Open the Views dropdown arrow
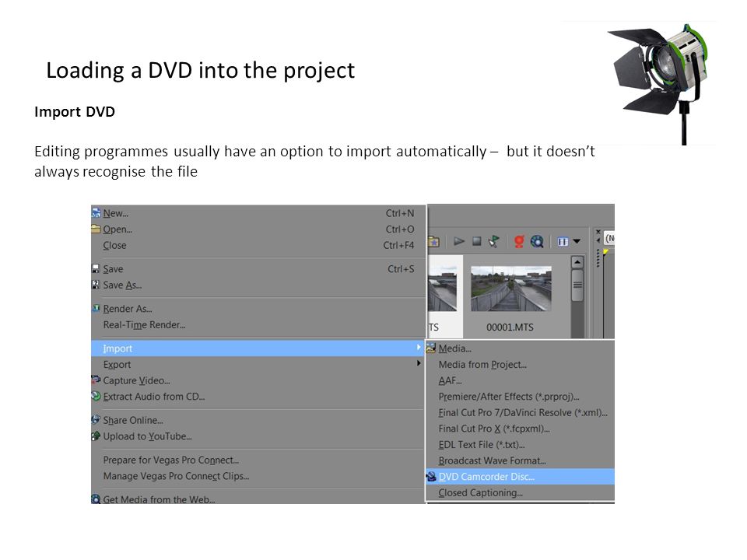Viewport: 747px width, 560px height. click(x=577, y=241)
